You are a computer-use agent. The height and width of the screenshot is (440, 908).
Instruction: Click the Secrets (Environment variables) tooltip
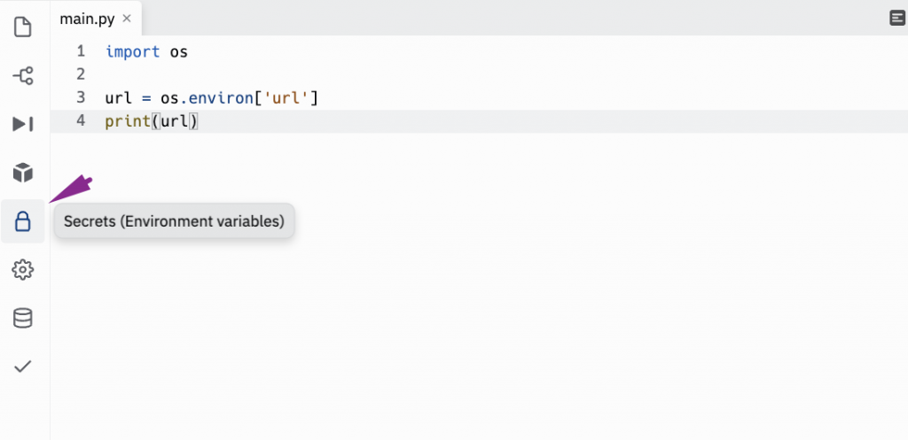click(x=174, y=221)
